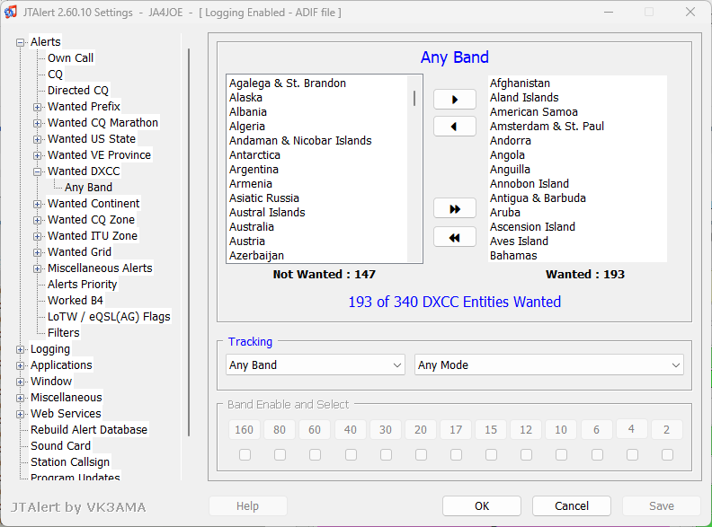Image resolution: width=712 pixels, height=527 pixels.
Task: Expand the Wanted CQ Zone node
Action: (38, 221)
